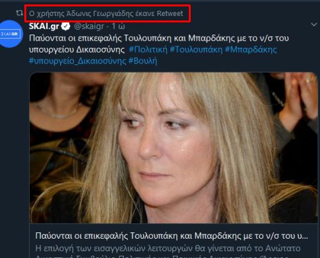This screenshot has width=320, height=258.
Task: Click the card description starting 'Η επιλογή των εισαγγελικών'
Action: point(168,248)
